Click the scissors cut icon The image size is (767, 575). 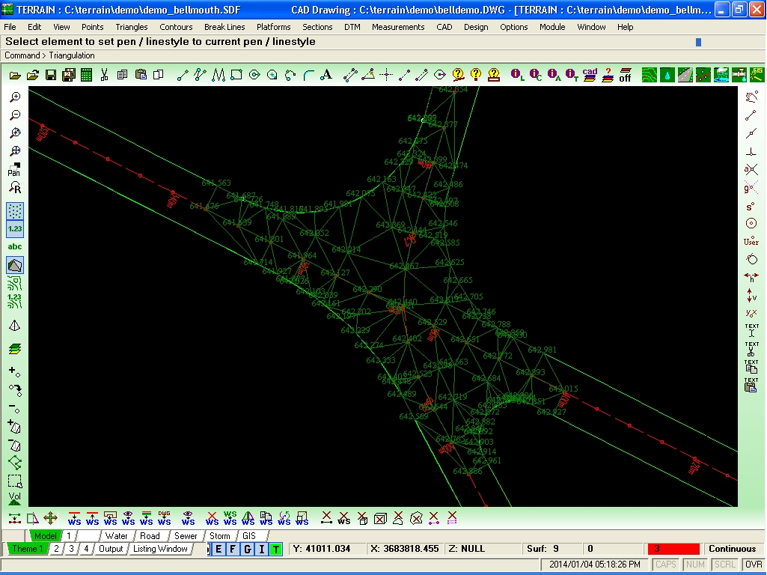click(x=104, y=75)
